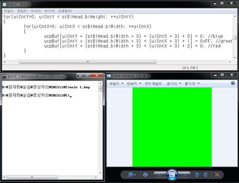Open Notepad's 서식(O) menu
Screen dimensions: 239x183
36,11
